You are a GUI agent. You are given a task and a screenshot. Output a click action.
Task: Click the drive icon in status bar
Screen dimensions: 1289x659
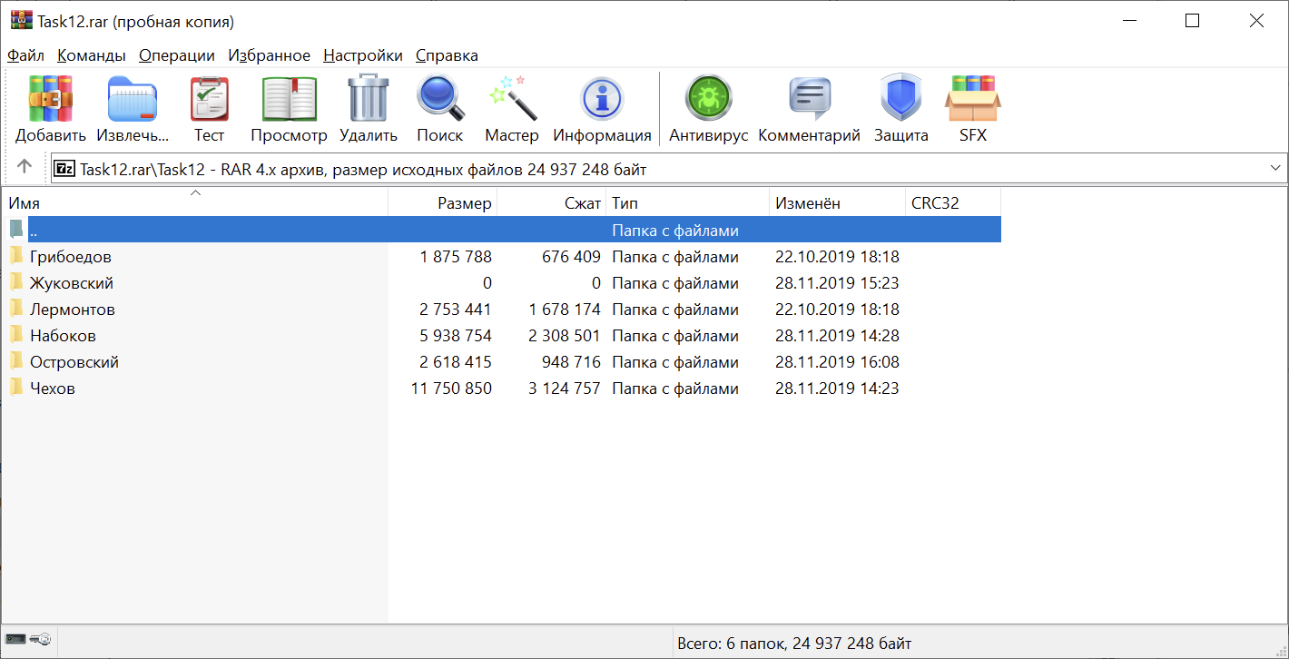15,640
